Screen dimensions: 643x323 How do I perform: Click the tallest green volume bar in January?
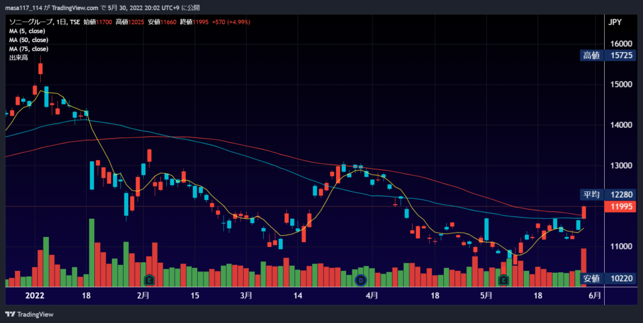(x=92, y=253)
